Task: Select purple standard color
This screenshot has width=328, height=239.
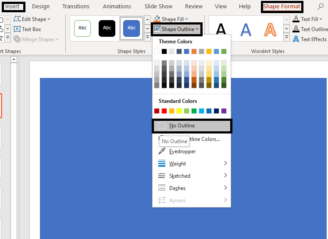Action: pyautogui.click(x=224, y=111)
